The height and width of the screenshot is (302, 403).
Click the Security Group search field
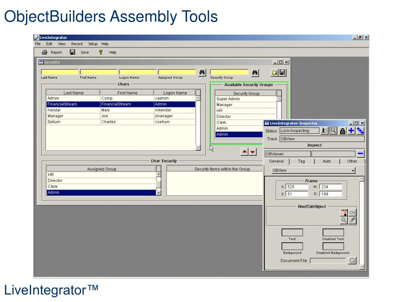click(x=229, y=72)
